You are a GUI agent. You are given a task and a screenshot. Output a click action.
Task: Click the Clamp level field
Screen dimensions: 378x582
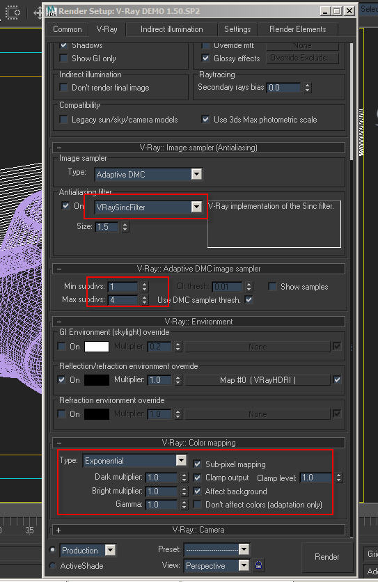(315, 478)
